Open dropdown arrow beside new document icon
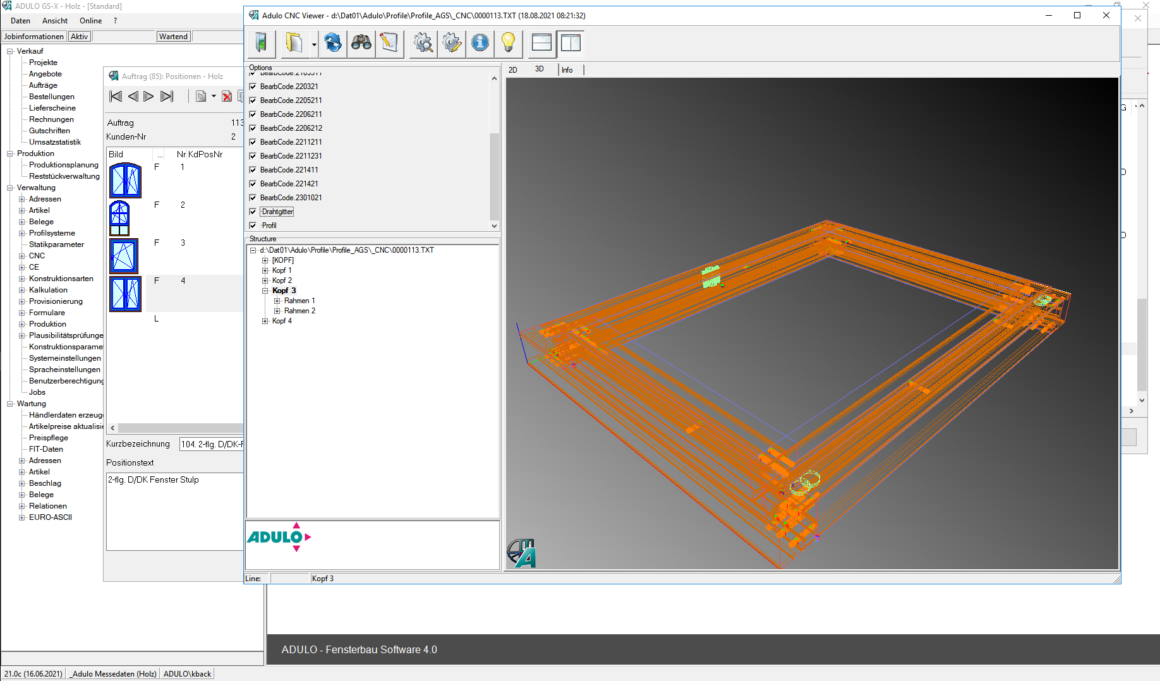Viewport: 1160px width, 681px height. pyautogui.click(x=214, y=96)
